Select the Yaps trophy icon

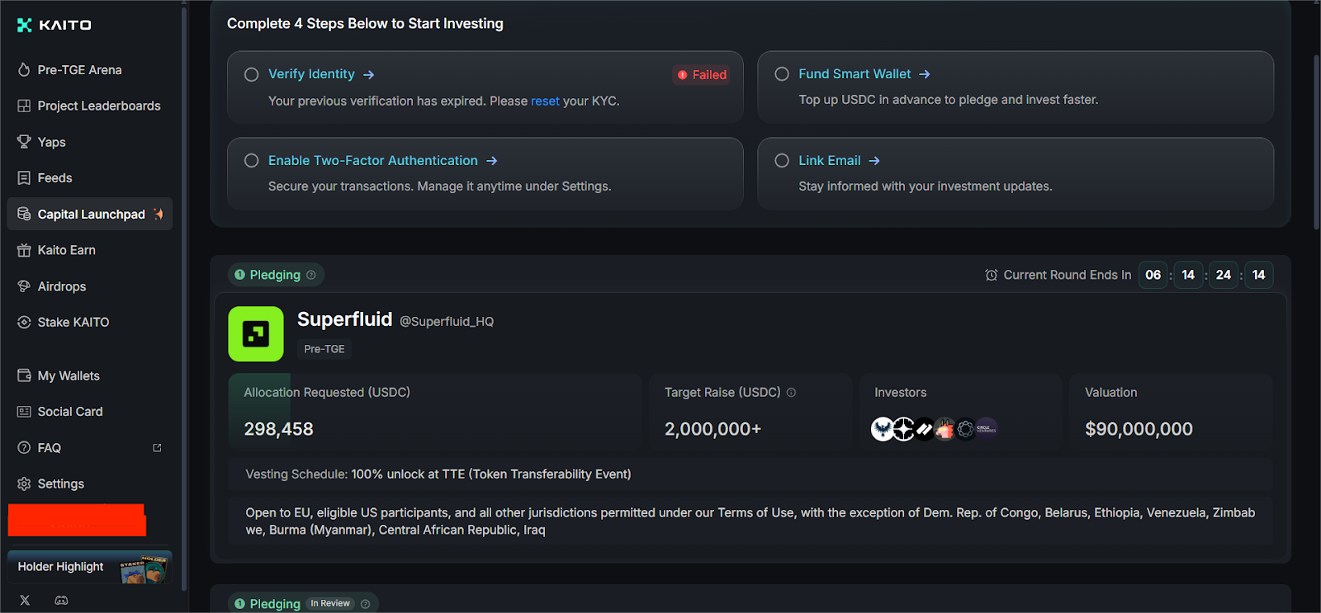point(24,141)
